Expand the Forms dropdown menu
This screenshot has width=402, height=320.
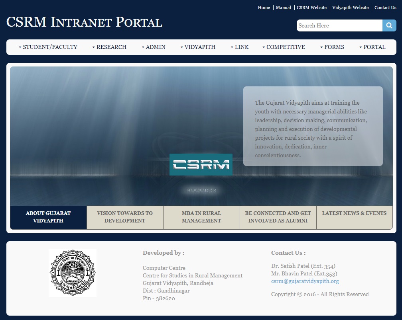click(332, 47)
